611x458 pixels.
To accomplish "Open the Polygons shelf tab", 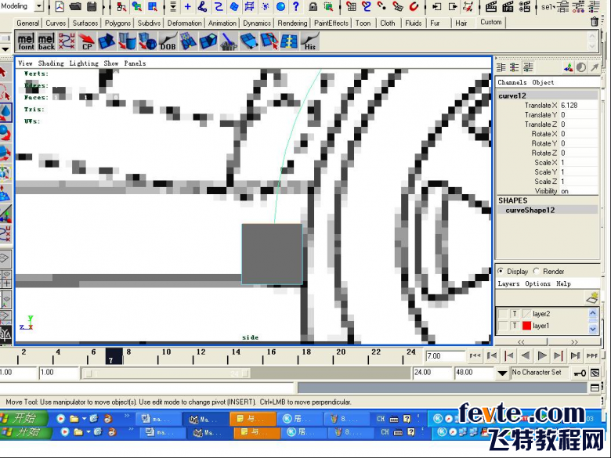I will (x=117, y=23).
